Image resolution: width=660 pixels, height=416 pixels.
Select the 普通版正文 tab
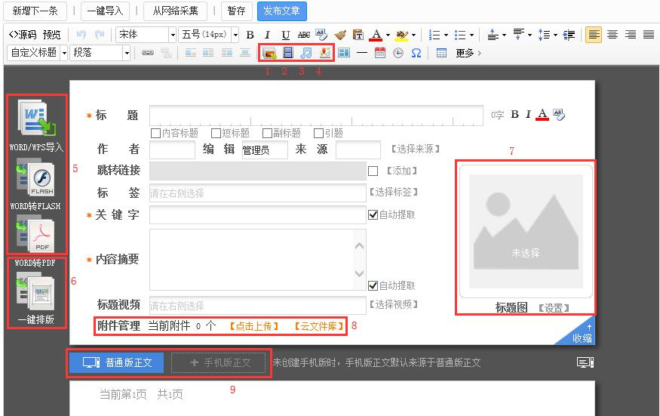pos(118,362)
